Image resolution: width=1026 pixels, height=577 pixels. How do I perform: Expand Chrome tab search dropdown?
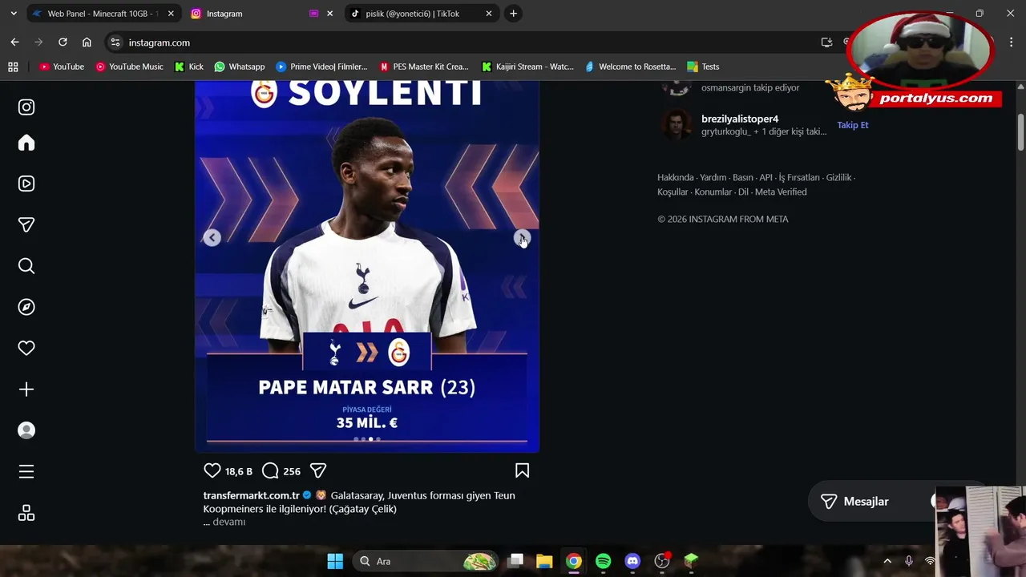(14, 14)
